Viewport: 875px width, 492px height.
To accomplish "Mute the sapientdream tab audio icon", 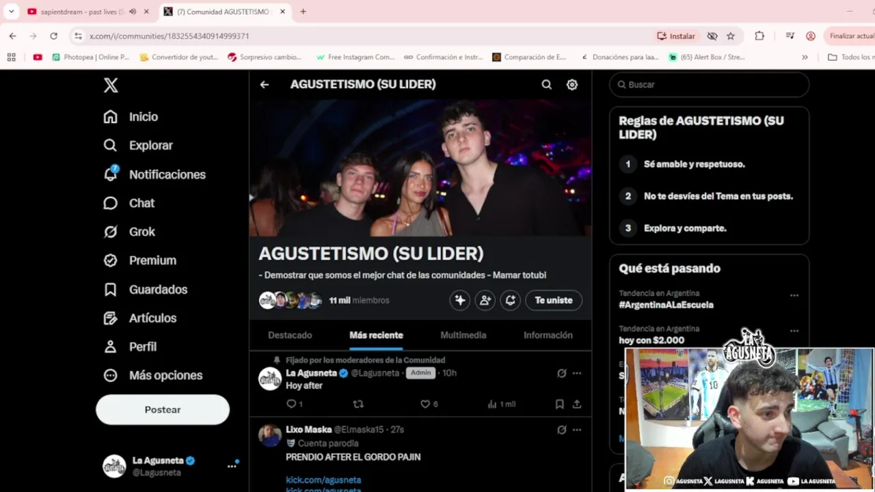I will tap(133, 12).
